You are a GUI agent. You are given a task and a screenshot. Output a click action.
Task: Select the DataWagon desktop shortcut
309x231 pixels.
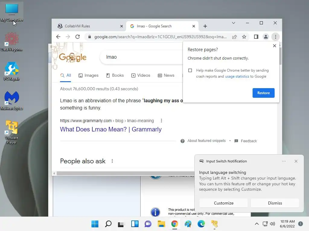click(x=12, y=42)
